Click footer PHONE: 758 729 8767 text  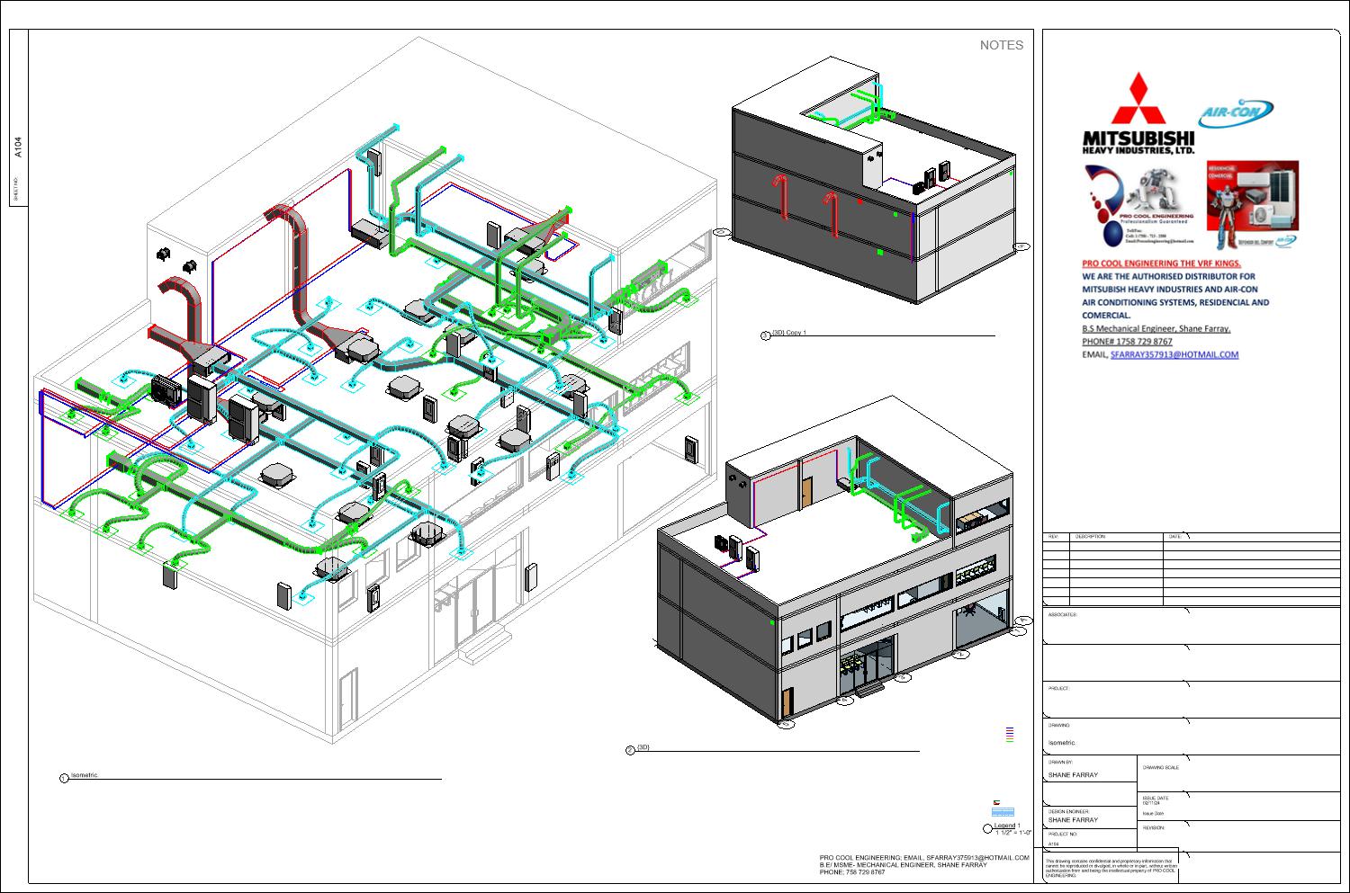(x=851, y=872)
